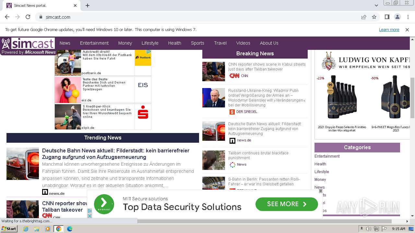Open the Money menu item
Image resolution: width=415 pixels, height=233 pixels.
[x=125, y=43]
